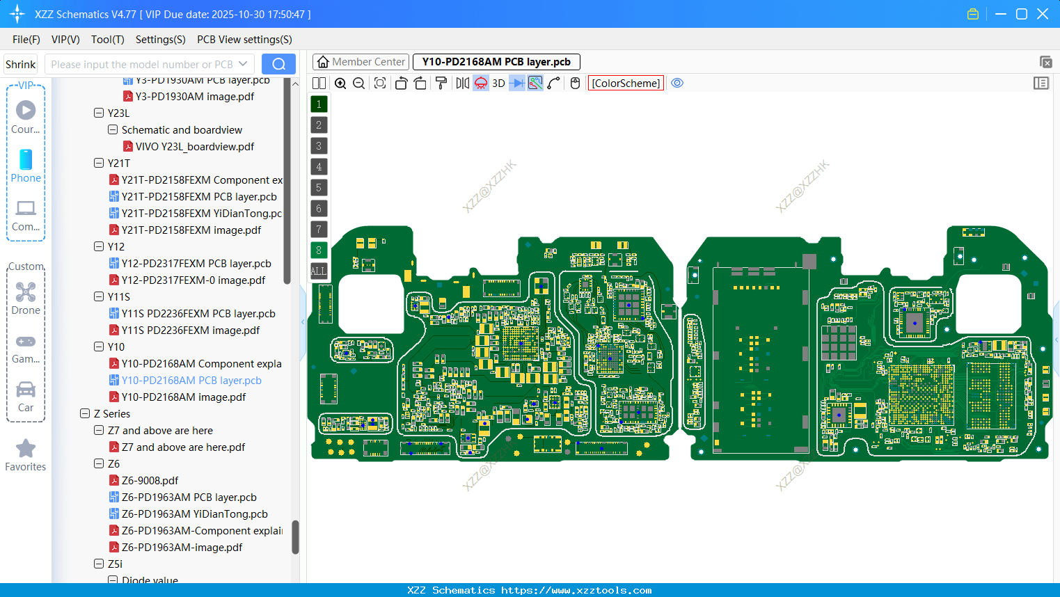Click the [ColorScheme] button
Image resolution: width=1060 pixels, height=597 pixels.
(625, 83)
